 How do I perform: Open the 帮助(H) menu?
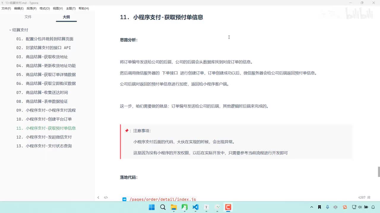pos(84,9)
